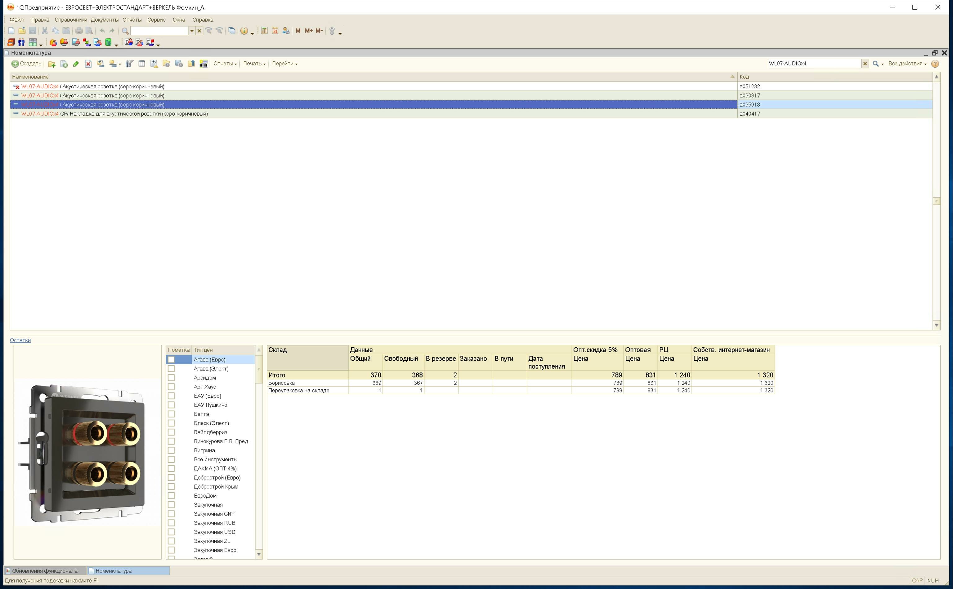Click the Создать button
953x589 pixels.
[x=26, y=64]
